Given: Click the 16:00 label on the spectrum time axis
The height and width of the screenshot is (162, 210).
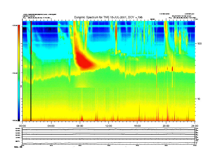Looking at the screenshot, I should tap(137, 126).
